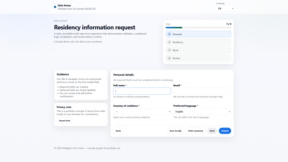This screenshot has width=288, height=162.
Task: Click 'Required fields are marked.' bullet
Action: [x=74, y=87]
